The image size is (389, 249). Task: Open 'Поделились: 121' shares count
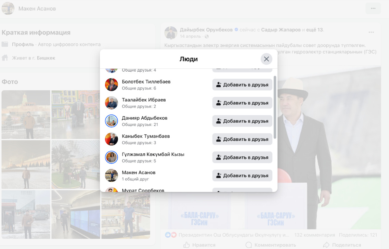tap(358, 235)
